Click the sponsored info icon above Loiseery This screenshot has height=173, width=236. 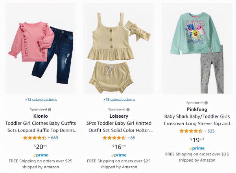[128, 109]
